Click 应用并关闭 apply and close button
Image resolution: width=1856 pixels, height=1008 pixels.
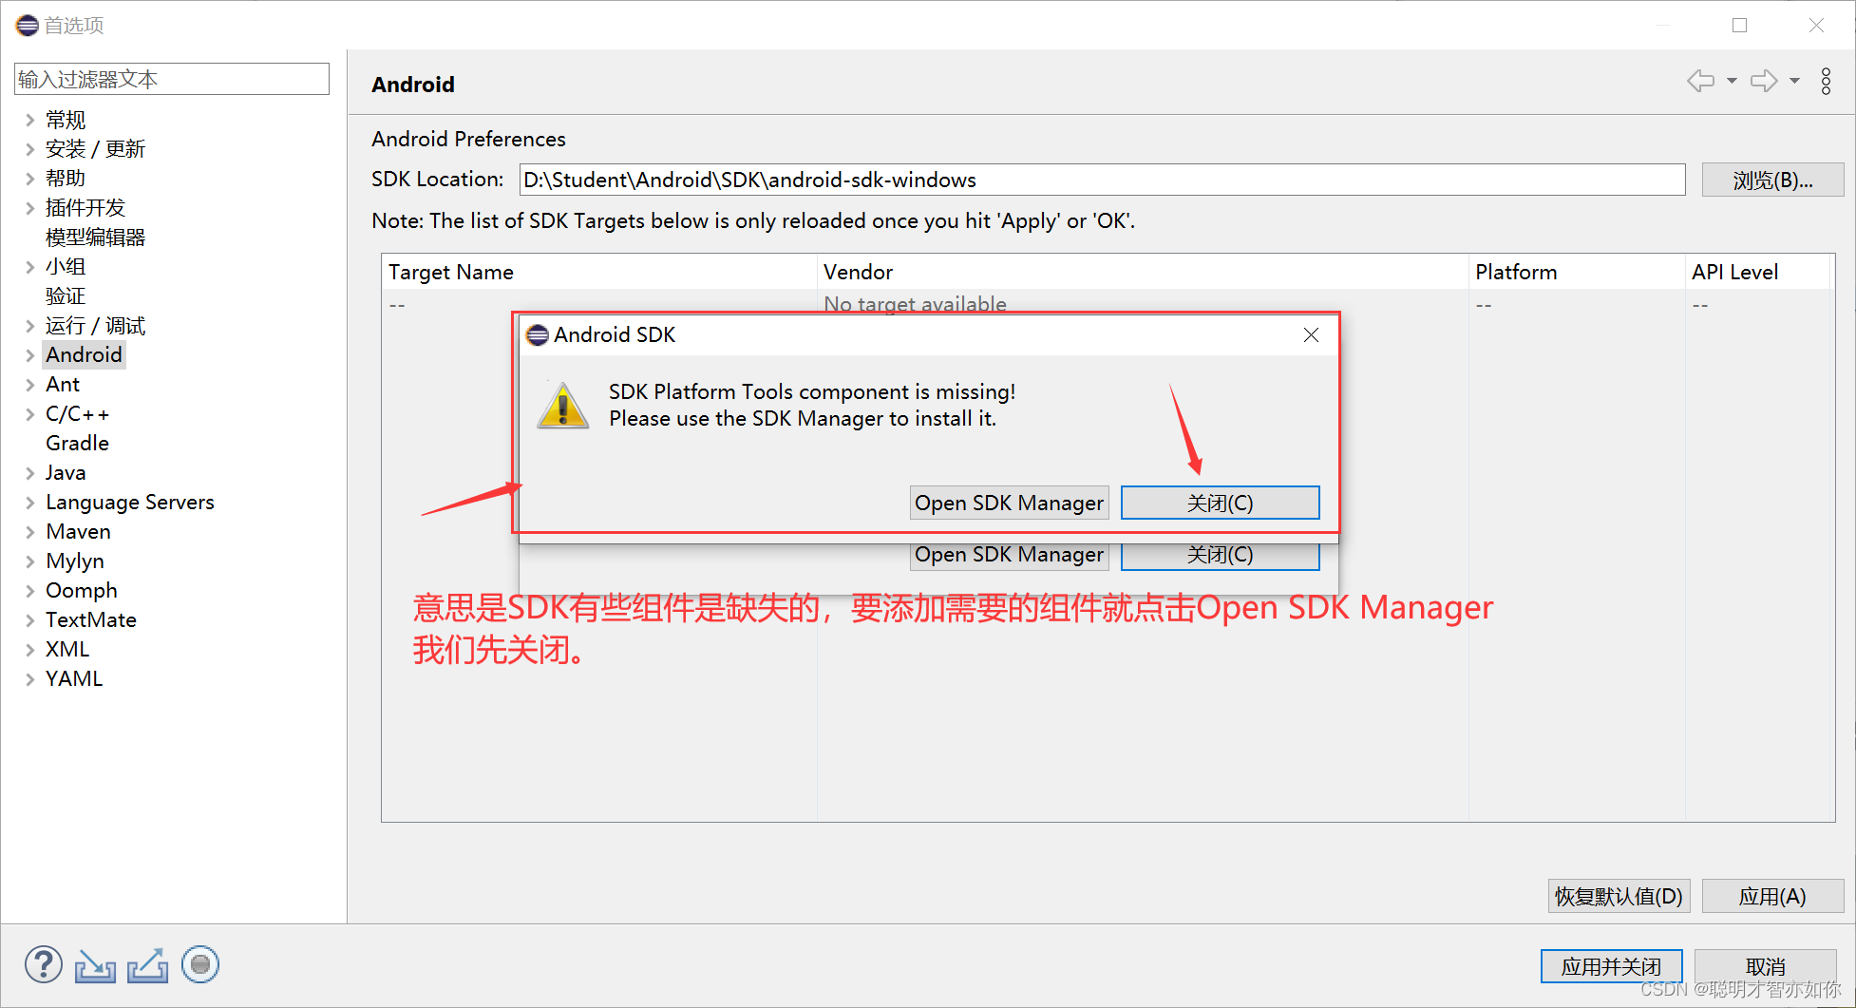click(x=1612, y=966)
